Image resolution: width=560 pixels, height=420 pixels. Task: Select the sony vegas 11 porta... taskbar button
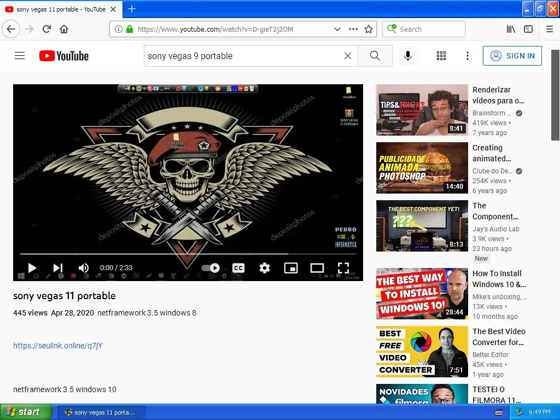101,412
